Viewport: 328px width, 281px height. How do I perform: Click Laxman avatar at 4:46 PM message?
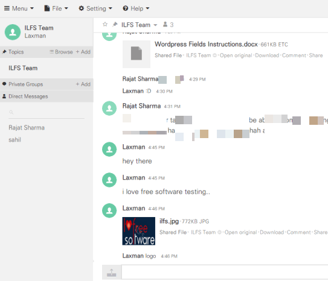(109, 210)
